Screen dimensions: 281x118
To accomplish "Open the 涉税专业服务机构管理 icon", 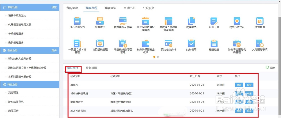I will point(237,44).
